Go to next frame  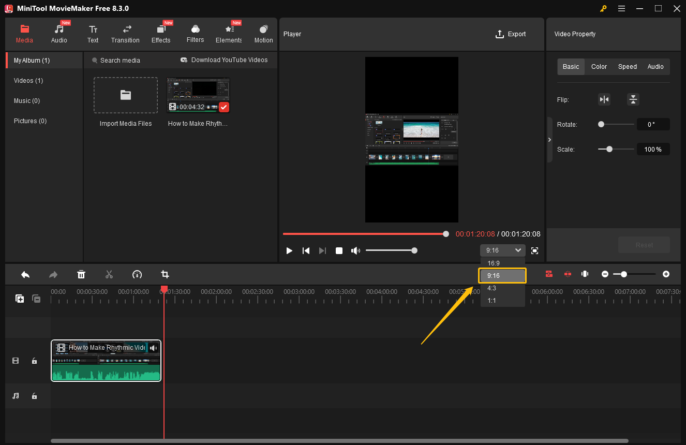click(322, 250)
